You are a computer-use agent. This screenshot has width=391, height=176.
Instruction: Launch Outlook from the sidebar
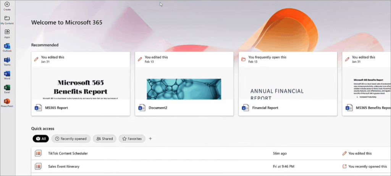tap(7, 48)
